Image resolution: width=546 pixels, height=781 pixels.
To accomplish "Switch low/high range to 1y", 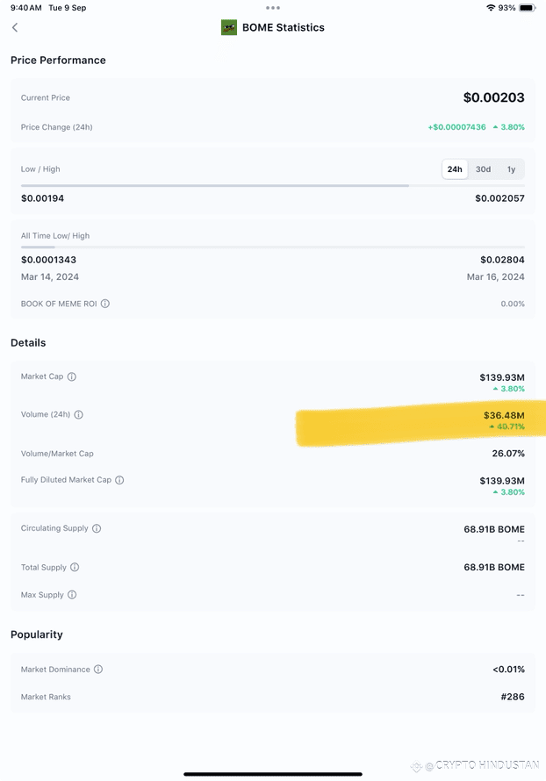I will click(511, 169).
